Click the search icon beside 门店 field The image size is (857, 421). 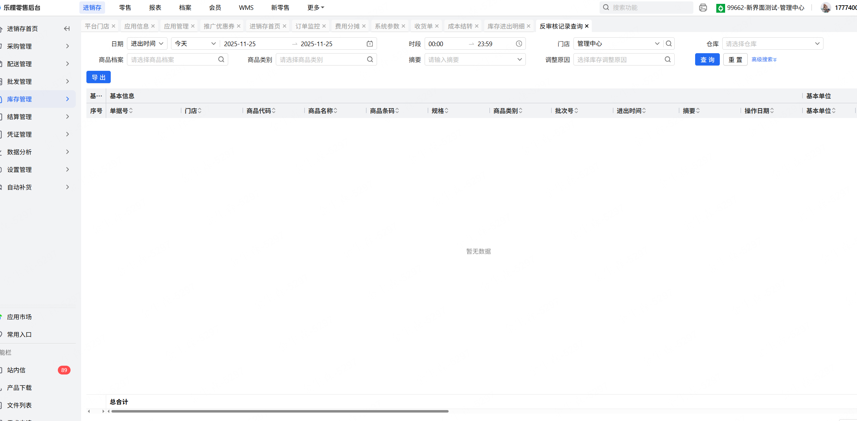pos(669,44)
